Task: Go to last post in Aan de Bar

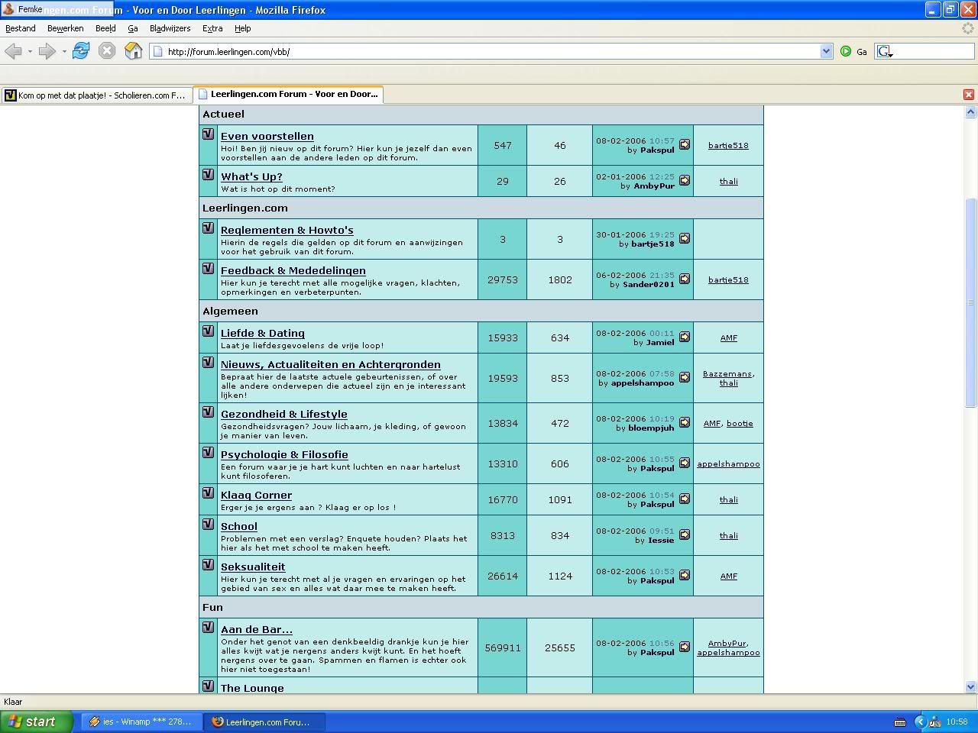Action: tap(685, 647)
